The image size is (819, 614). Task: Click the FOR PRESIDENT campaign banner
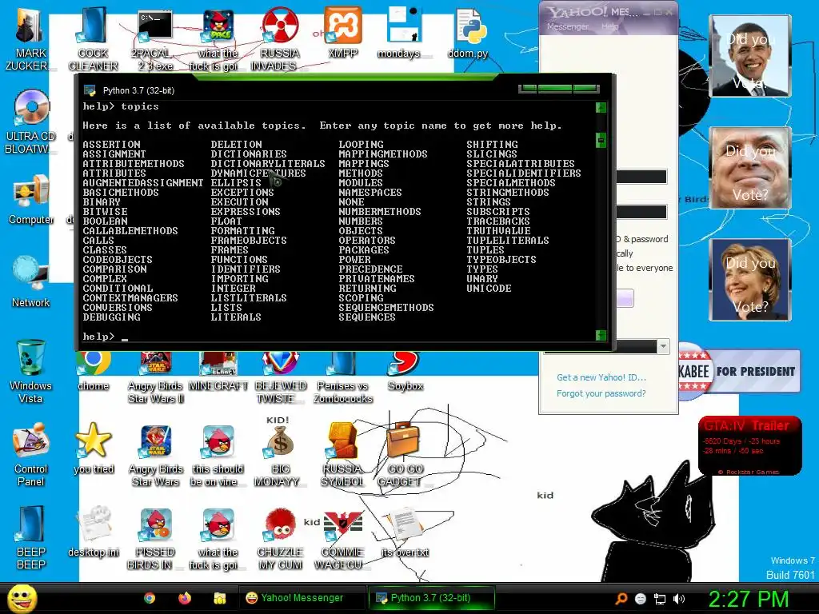coord(739,371)
